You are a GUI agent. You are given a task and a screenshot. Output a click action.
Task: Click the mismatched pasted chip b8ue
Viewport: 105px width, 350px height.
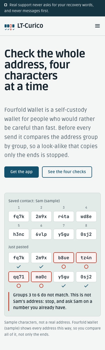point(64,258)
